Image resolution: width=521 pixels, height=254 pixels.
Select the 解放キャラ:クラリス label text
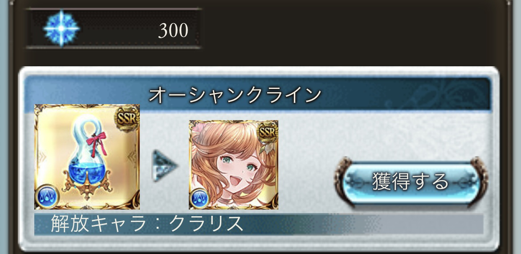(147, 224)
